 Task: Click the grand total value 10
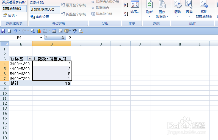(52, 84)
